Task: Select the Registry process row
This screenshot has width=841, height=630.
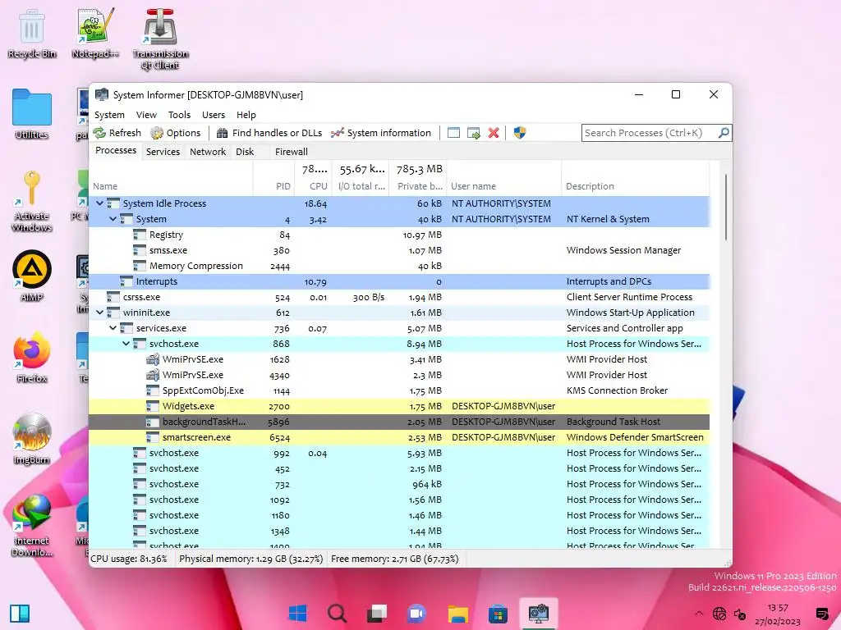Action: (399, 235)
